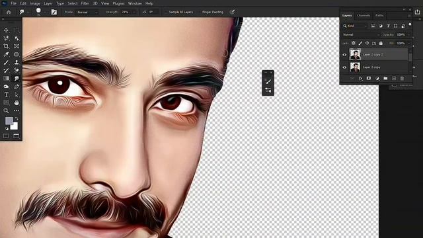Image resolution: width=423 pixels, height=238 pixels.
Task: Select the Smudge tool in toolbox
Action: coord(17,79)
